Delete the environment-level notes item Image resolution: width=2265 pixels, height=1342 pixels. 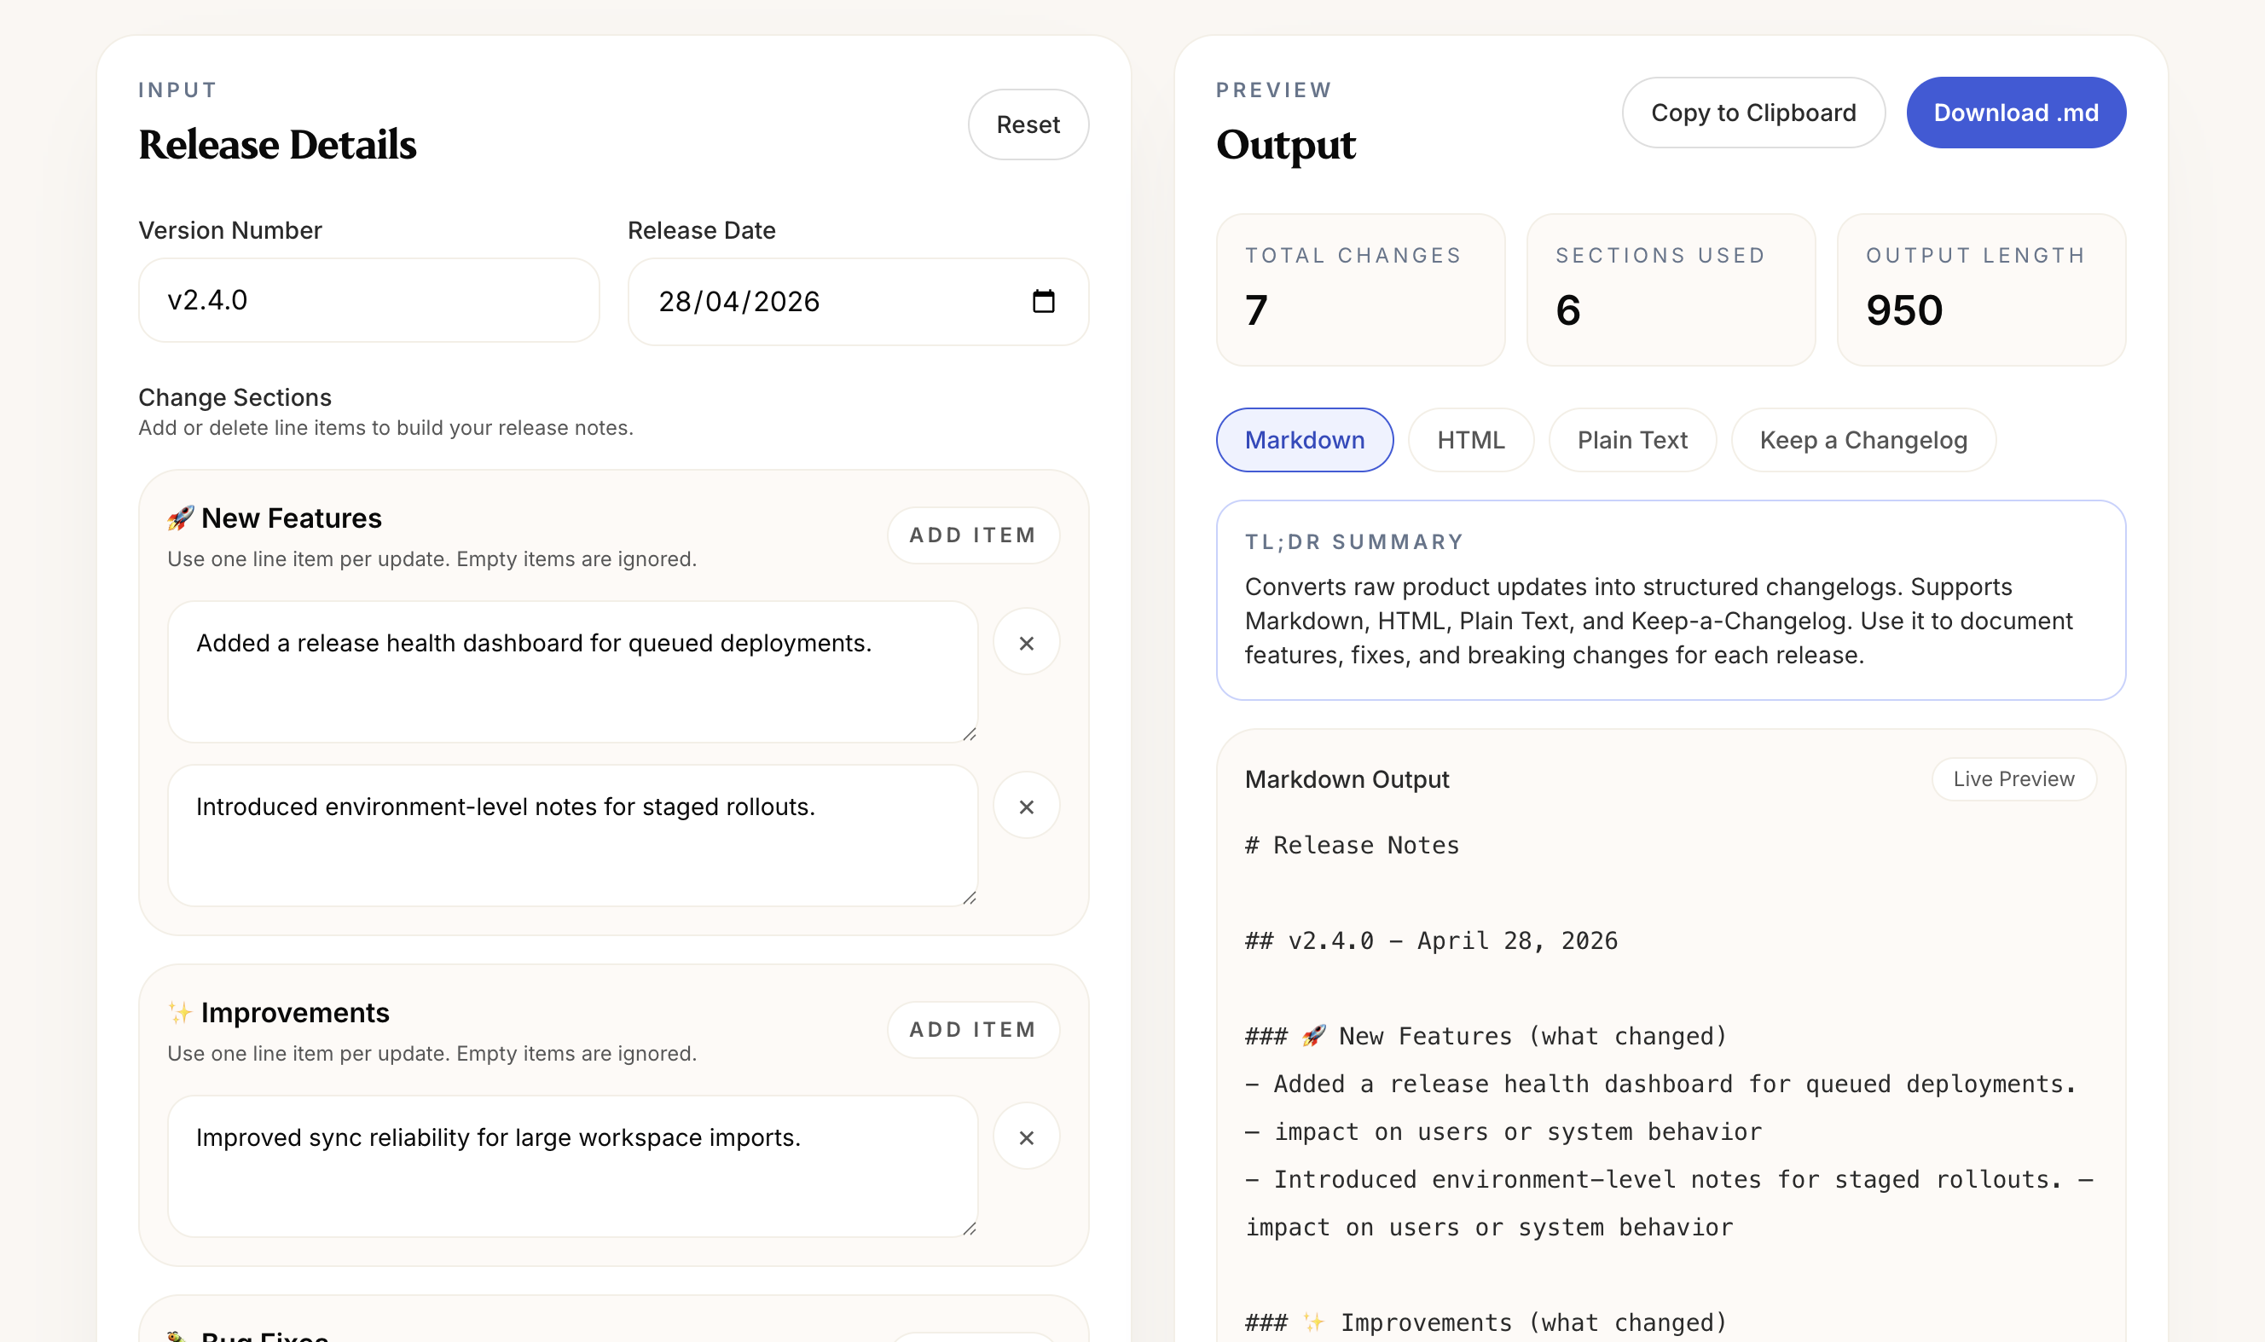point(1026,805)
